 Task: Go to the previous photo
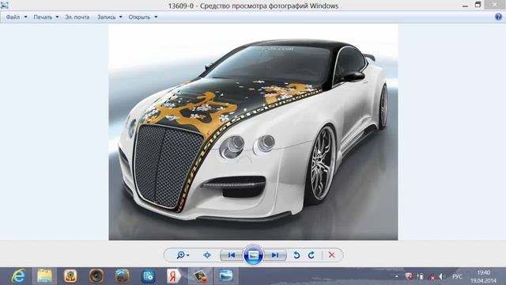(x=232, y=255)
